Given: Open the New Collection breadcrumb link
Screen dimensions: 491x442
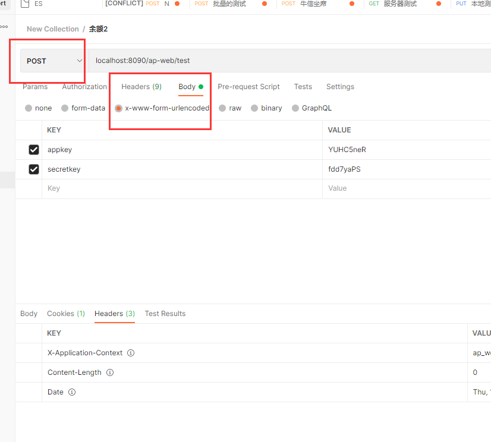Looking at the screenshot, I should tap(53, 29).
